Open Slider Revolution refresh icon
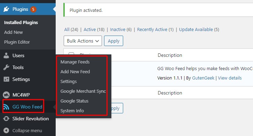 pyautogui.click(x=6, y=119)
